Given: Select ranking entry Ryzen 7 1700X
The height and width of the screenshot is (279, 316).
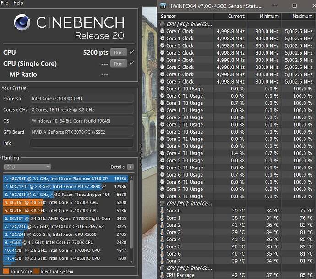Looking at the screenshot, I should coord(65,218).
